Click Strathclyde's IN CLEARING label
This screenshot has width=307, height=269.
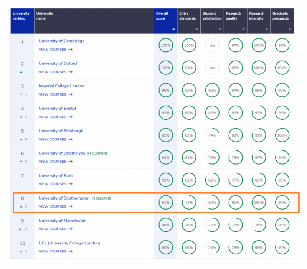click(x=97, y=153)
